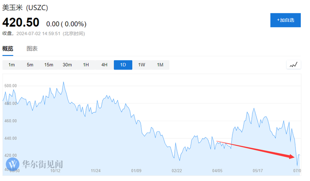Select the 15m time interval

tap(48, 65)
